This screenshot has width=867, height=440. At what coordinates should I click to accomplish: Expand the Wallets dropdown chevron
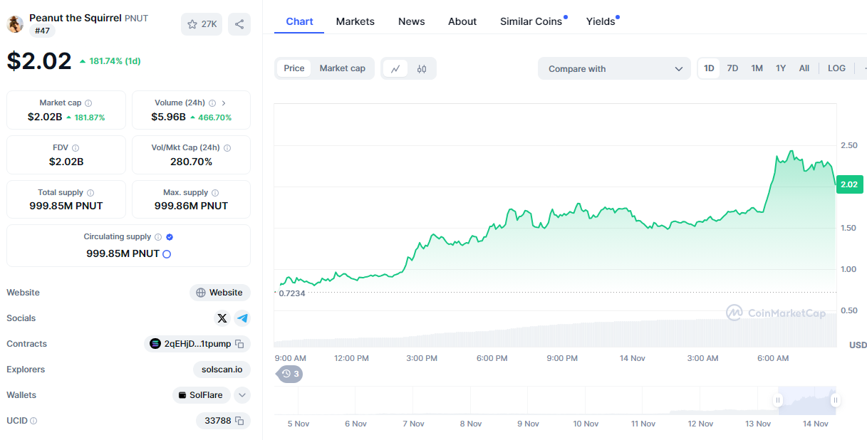(x=242, y=395)
